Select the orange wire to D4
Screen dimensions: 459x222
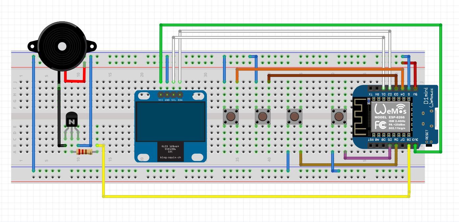[x=320, y=69]
